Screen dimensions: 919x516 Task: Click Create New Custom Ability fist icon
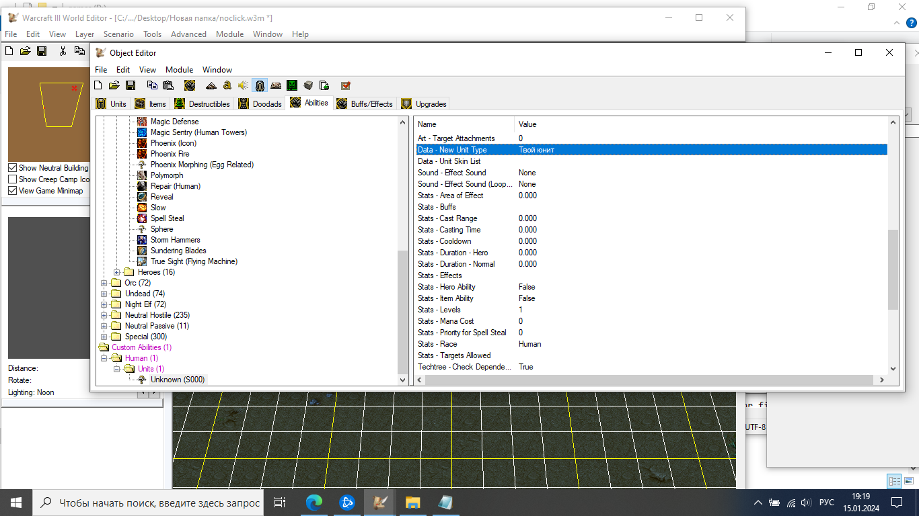coord(190,85)
